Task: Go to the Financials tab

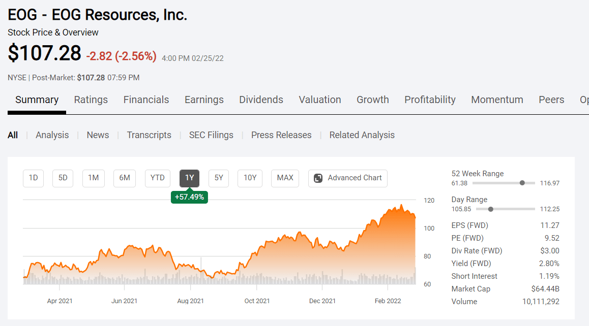Action: (x=146, y=100)
